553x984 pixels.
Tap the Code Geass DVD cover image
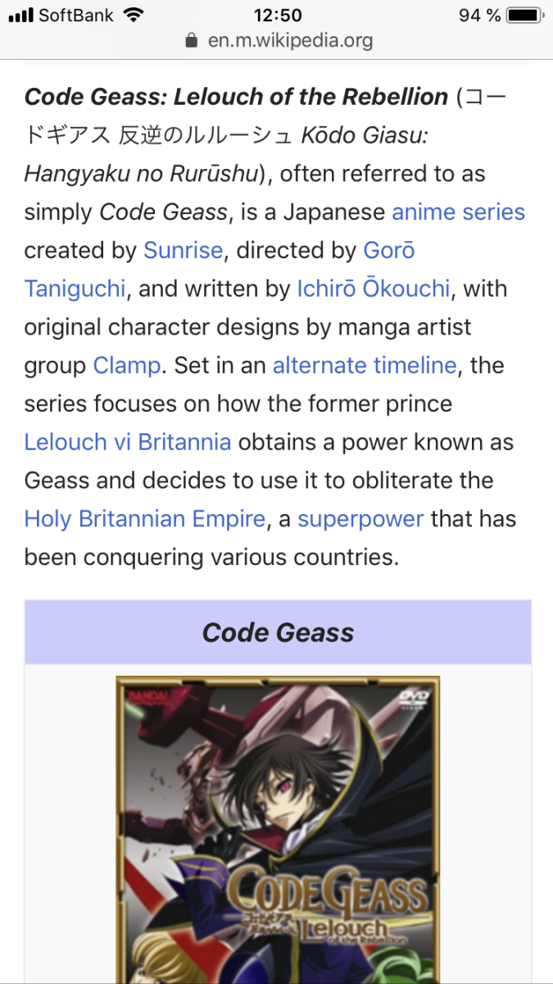278,828
